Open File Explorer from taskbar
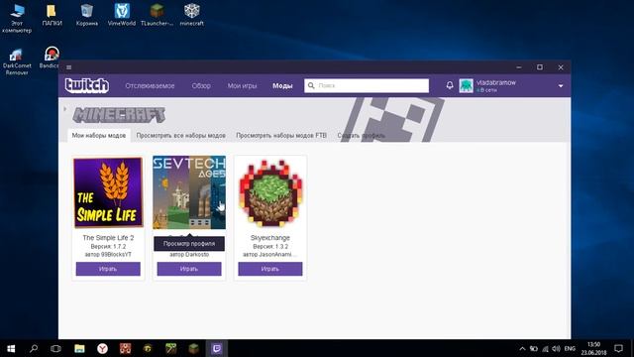 79,348
